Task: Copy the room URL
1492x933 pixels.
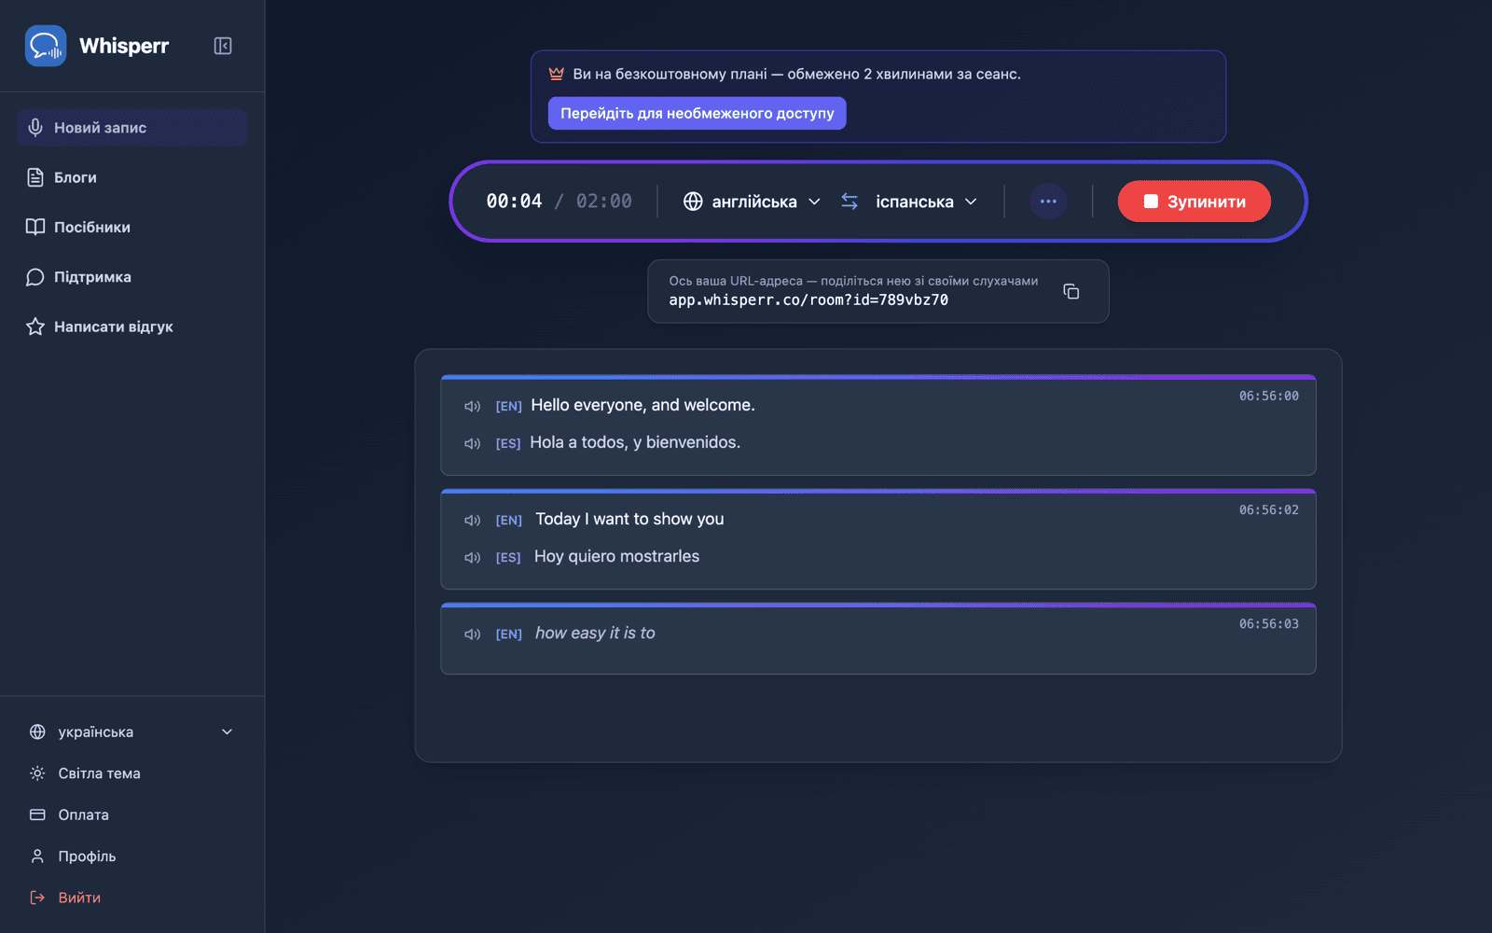Action: coord(1071,291)
